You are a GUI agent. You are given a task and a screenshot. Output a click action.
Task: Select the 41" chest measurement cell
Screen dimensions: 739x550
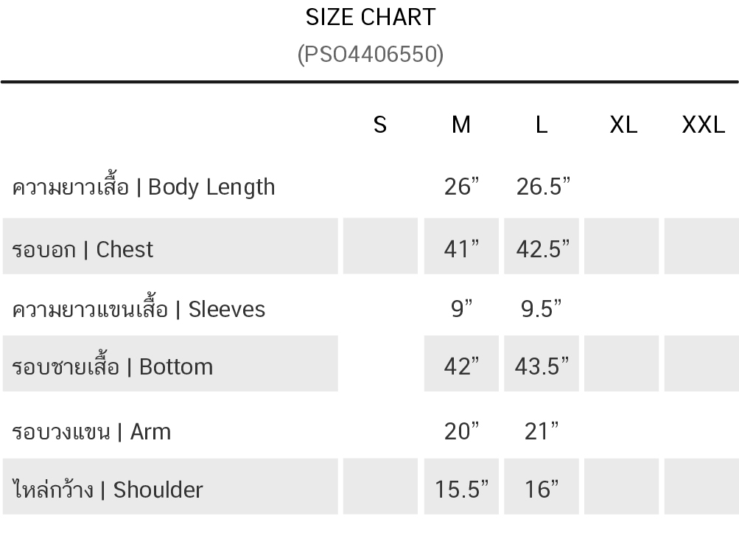pyautogui.click(x=461, y=249)
